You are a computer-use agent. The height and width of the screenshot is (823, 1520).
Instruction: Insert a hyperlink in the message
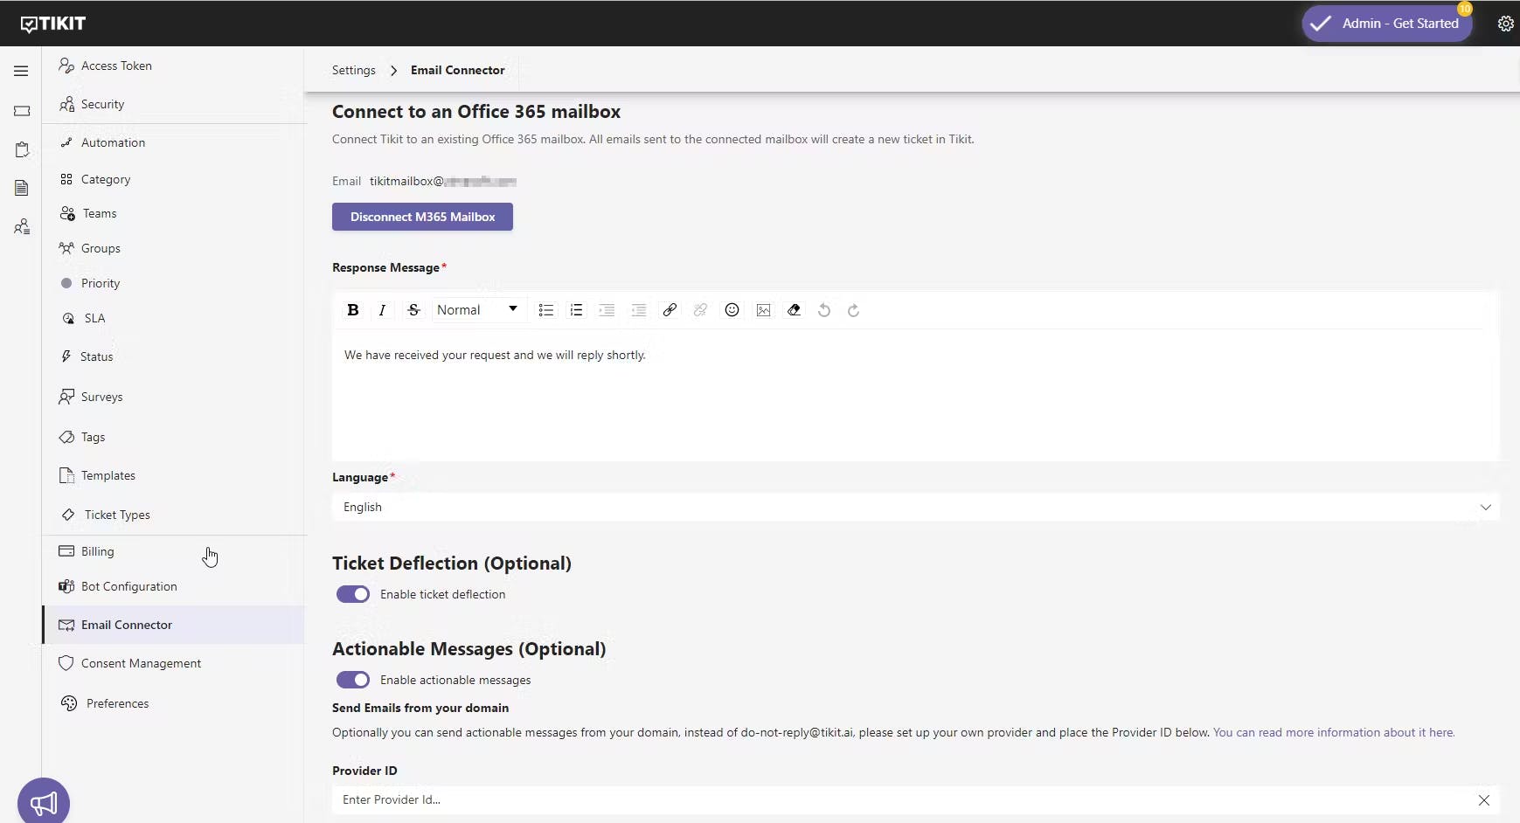pyautogui.click(x=670, y=310)
